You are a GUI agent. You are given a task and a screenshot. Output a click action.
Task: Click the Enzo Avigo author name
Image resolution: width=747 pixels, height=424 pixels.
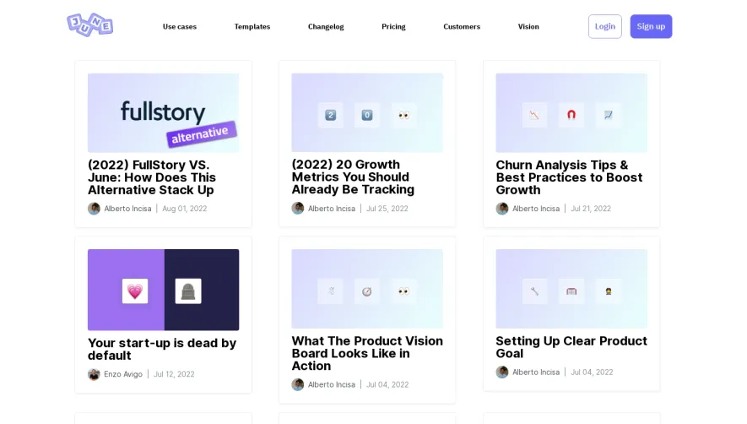[x=123, y=374]
